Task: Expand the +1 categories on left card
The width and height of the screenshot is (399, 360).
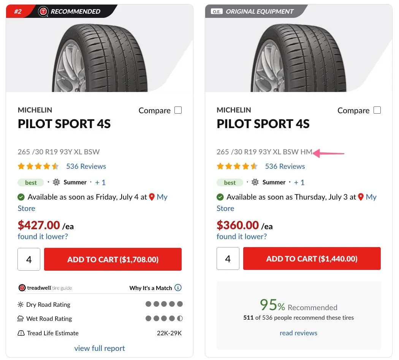Action: tap(100, 182)
